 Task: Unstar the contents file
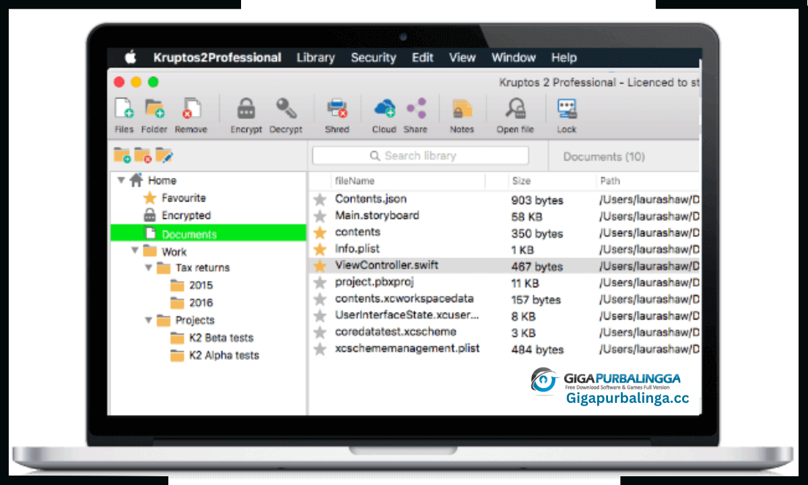tap(321, 232)
